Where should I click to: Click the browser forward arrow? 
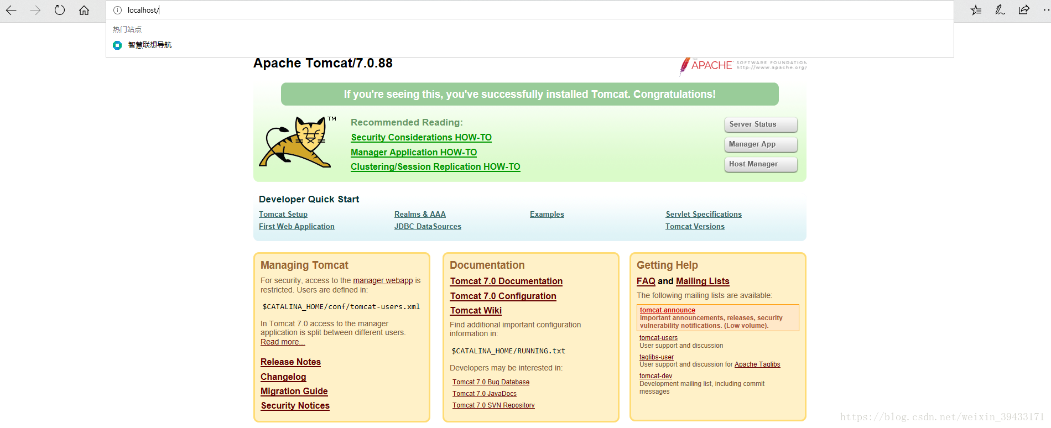click(x=35, y=10)
